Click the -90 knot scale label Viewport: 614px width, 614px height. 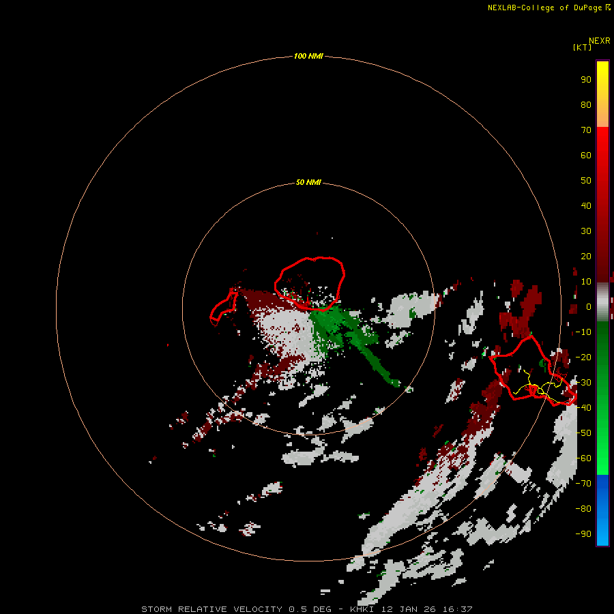583,534
